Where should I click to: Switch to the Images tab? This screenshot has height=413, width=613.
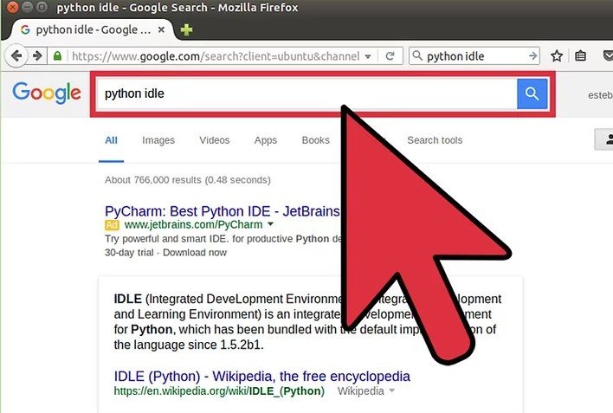158,140
